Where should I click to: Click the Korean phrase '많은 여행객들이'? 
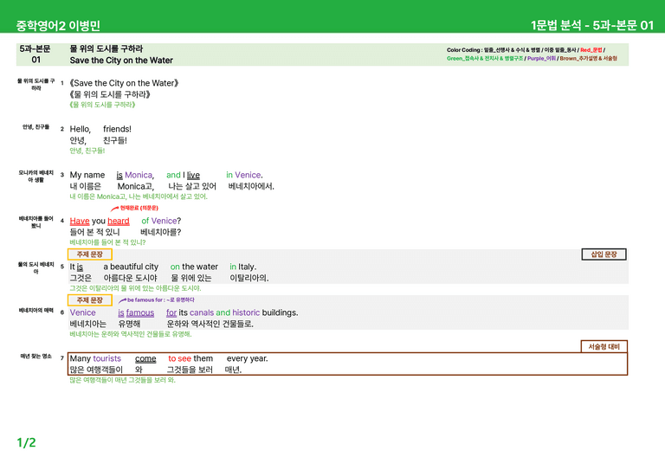pos(96,370)
